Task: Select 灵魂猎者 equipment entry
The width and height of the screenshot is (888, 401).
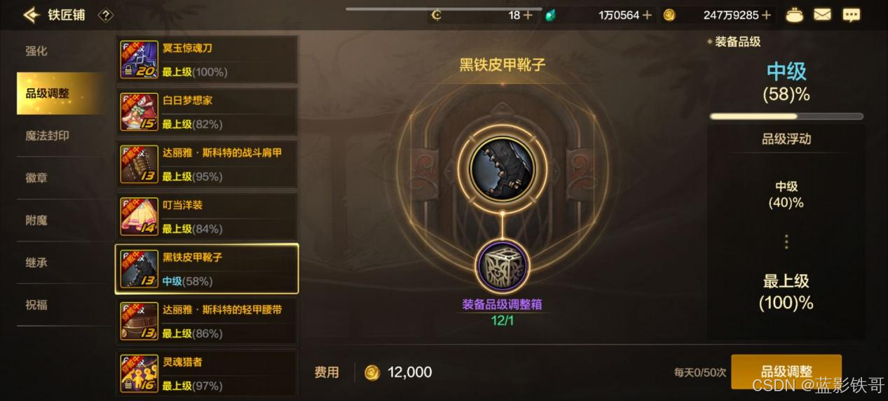Action: (x=207, y=374)
